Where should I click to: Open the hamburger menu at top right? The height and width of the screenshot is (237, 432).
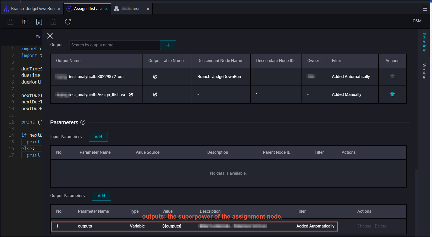tap(425, 9)
